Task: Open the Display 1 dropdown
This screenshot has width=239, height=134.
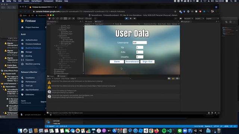Action: (x=89, y=24)
